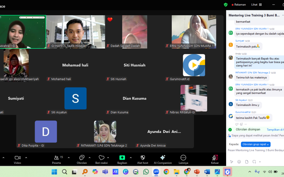Open Windows Search from the taskbar
Image resolution: width=284 pixels, height=177 pixels.
click(x=64, y=172)
